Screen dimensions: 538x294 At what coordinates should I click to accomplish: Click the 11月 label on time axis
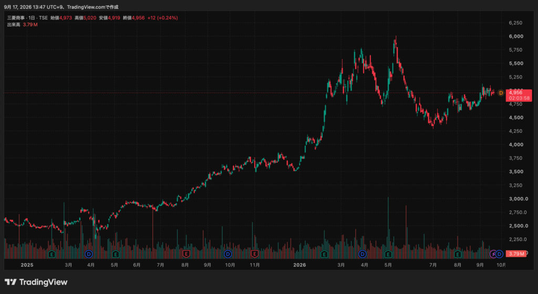click(255, 265)
